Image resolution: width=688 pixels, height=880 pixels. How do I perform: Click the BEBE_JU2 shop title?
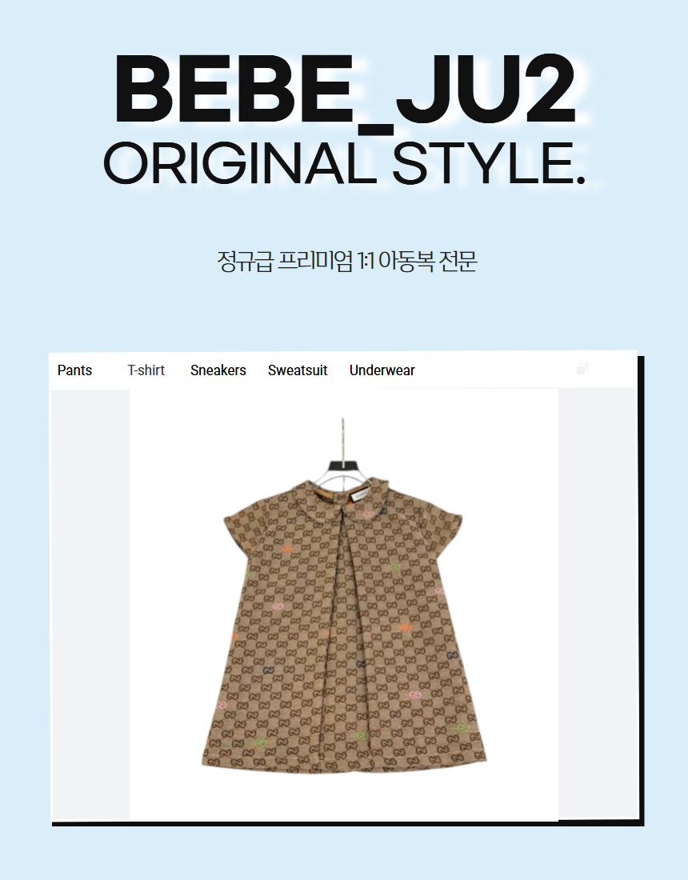pos(345,90)
